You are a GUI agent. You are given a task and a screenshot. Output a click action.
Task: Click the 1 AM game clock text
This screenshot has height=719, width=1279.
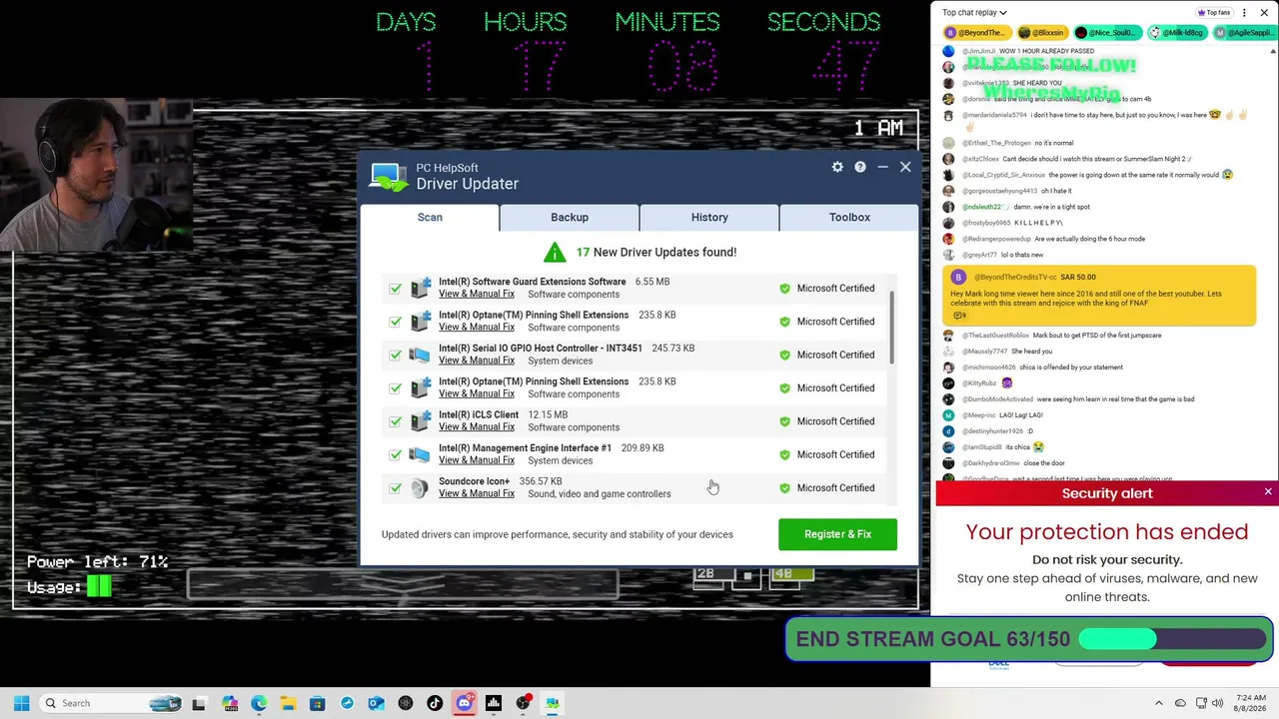tap(878, 128)
